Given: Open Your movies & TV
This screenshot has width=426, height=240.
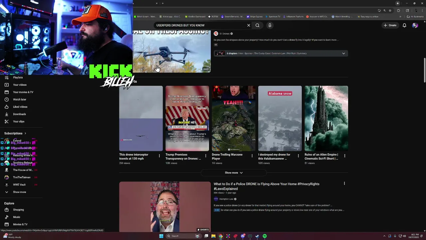Looking at the screenshot, I should click(23, 92).
